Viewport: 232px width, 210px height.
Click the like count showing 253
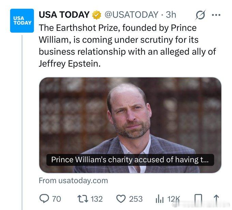(136, 199)
